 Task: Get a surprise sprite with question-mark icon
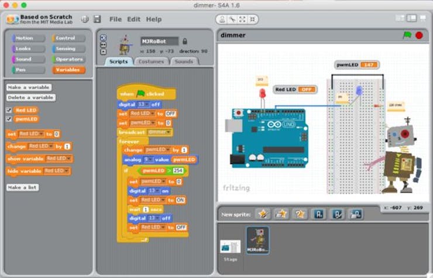click(x=300, y=214)
